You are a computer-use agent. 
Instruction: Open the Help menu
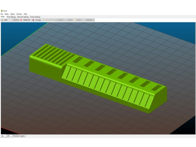[25, 14]
